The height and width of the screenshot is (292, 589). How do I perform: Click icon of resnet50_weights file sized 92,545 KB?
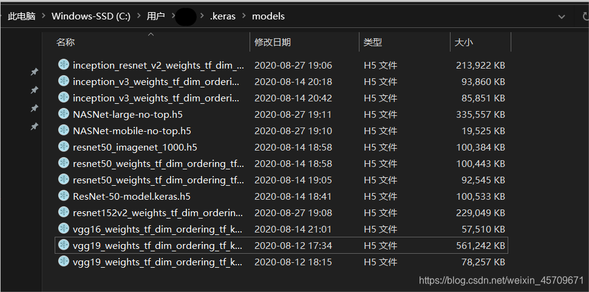[64, 180]
